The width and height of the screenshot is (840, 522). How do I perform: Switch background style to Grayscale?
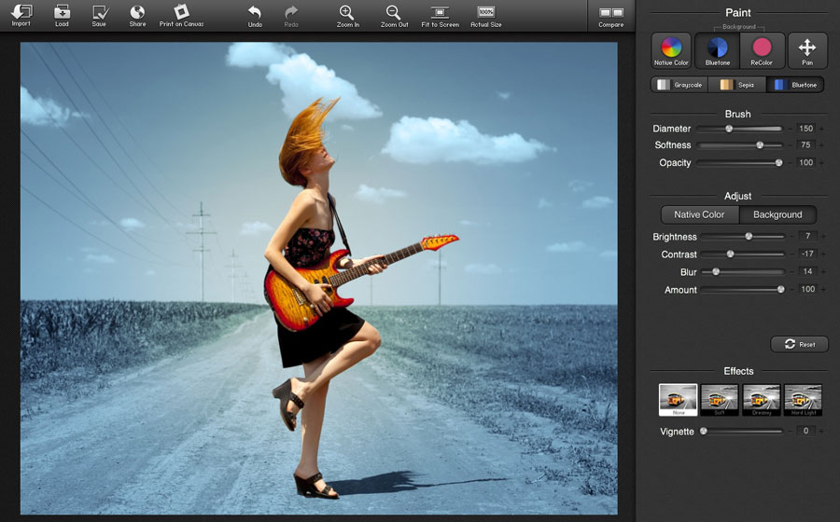click(679, 85)
